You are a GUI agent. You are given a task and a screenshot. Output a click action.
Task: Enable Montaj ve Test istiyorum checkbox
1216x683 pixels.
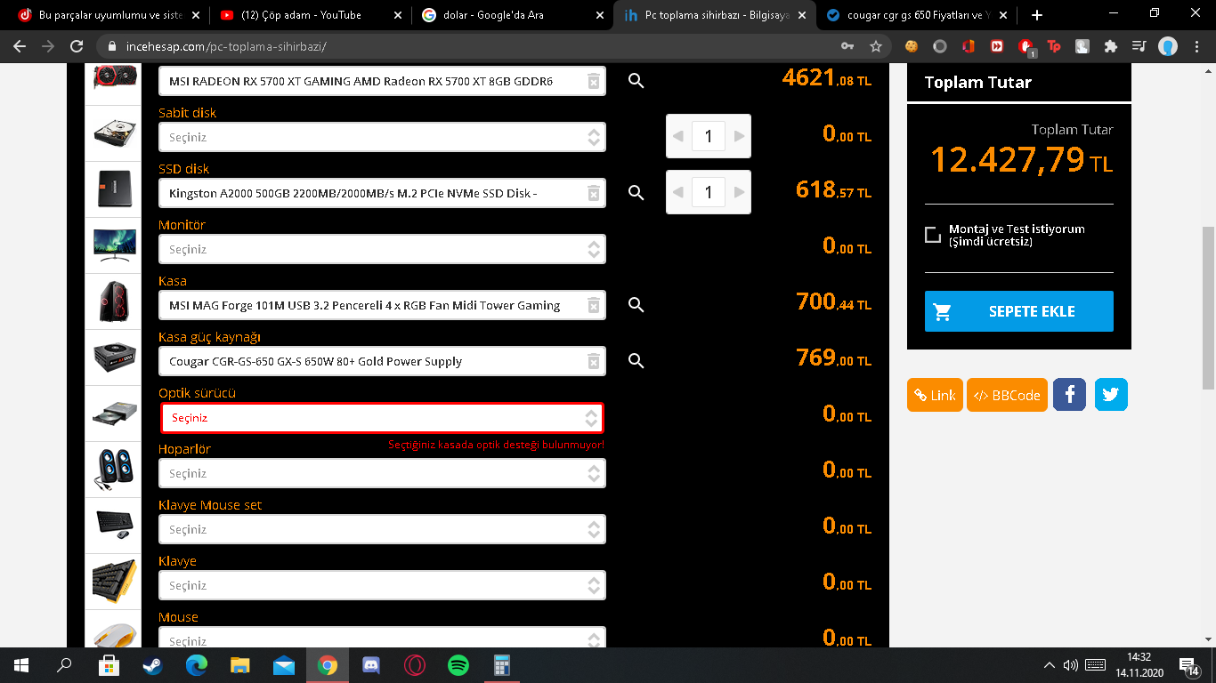pyautogui.click(x=933, y=235)
